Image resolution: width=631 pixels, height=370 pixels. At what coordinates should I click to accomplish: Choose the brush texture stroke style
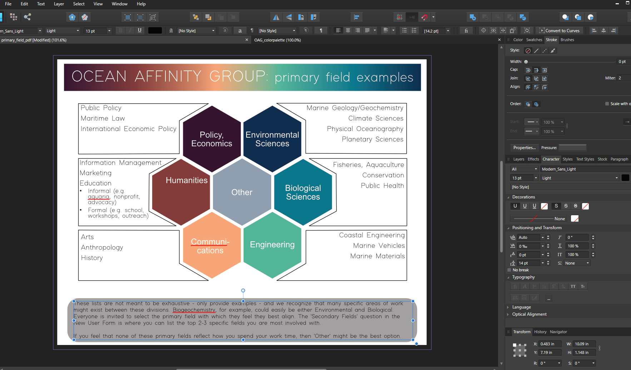(553, 51)
